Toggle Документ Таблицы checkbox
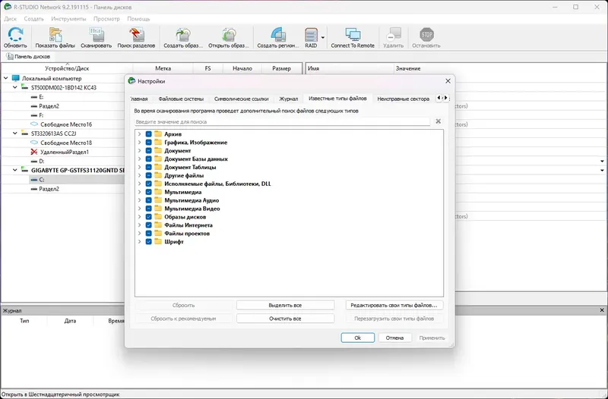The height and width of the screenshot is (399, 608). 148,167
